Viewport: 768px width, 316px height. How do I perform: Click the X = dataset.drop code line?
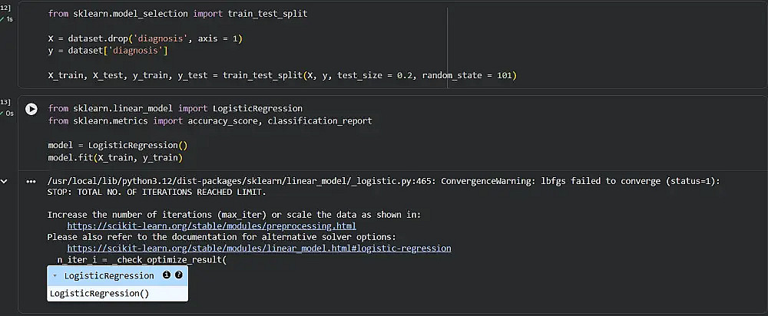[144, 38]
